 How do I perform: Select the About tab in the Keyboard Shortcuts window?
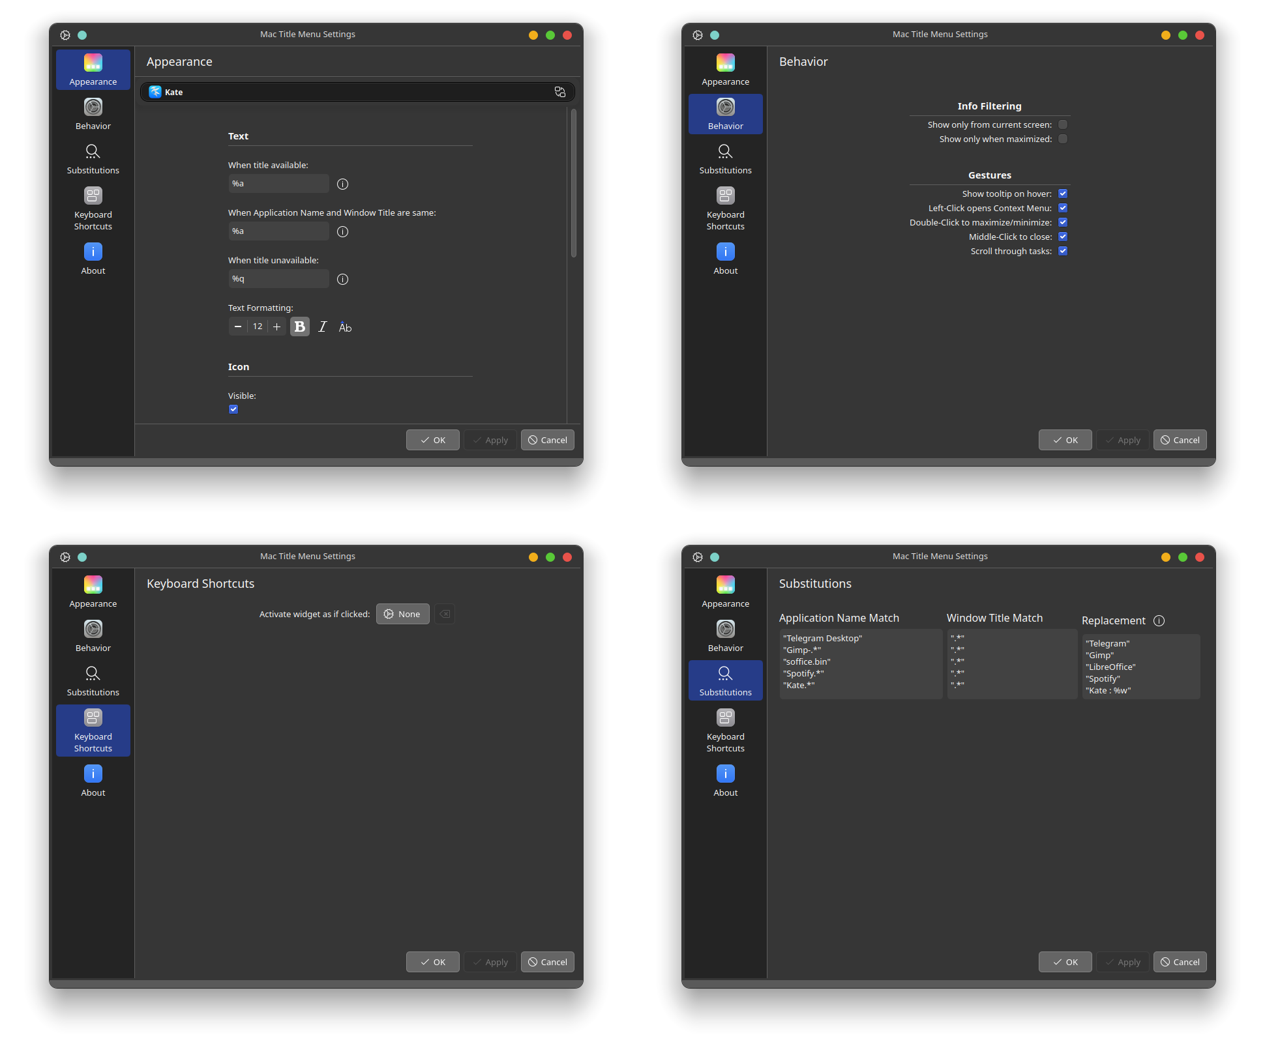(93, 781)
